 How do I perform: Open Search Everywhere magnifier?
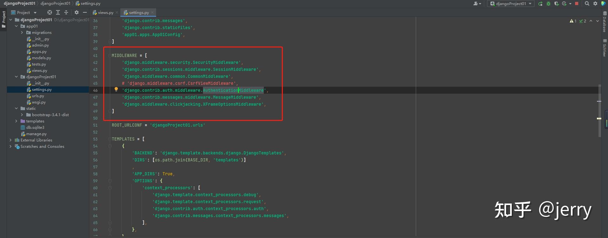[587, 4]
